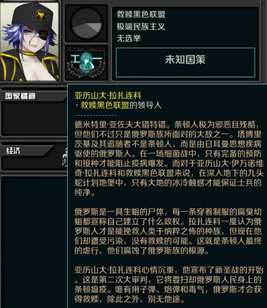The width and height of the screenshot is (267, 308).
Task: Click the paragraph about 新圣战的开始
Action: (169, 285)
